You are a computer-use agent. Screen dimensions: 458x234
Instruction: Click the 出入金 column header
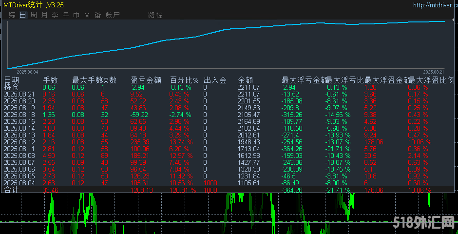pos(215,80)
